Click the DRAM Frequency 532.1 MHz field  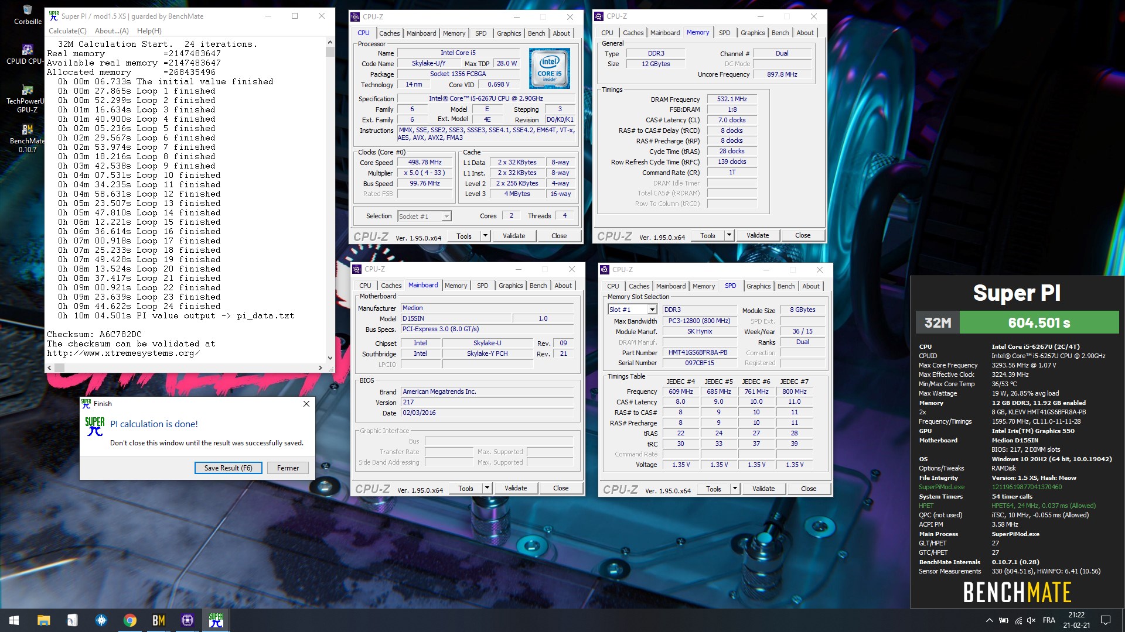click(732, 99)
